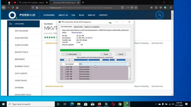Select ANTI MALWARE category in sidebar
The width and height of the screenshot is (191, 107).
click(x=21, y=31)
